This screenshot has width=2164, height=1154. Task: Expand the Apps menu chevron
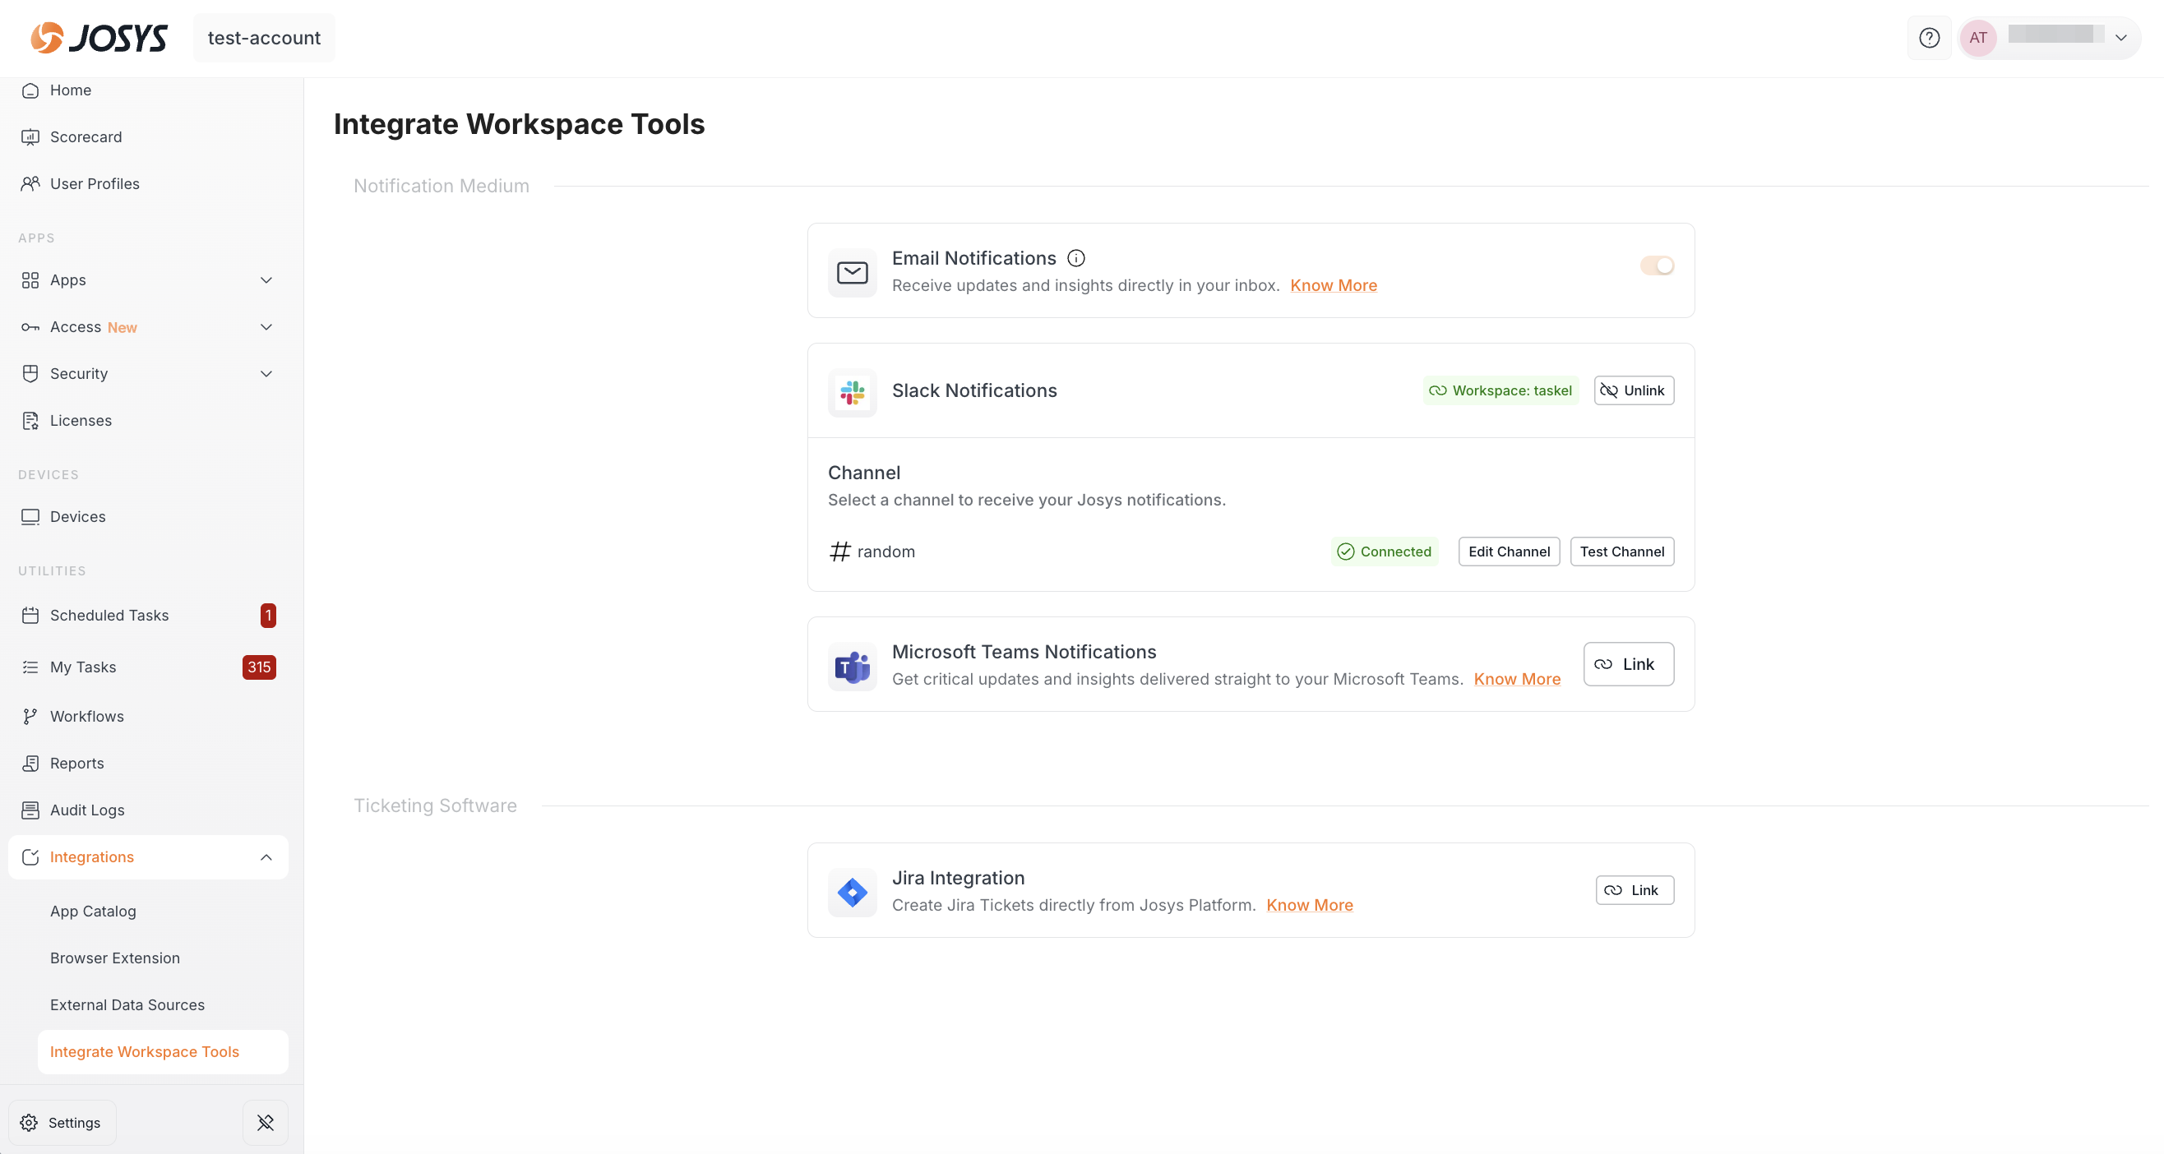pyautogui.click(x=266, y=280)
